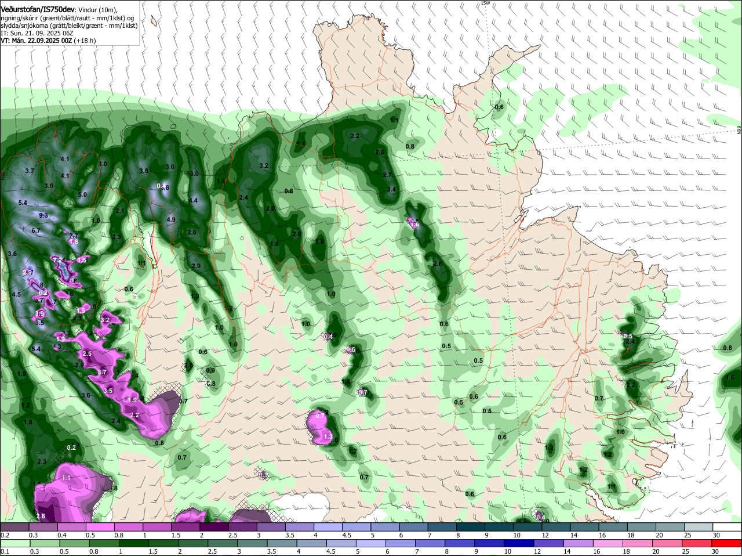Click the 4.4 precipitation value on the map
The height and width of the screenshot is (556, 742).
point(194,200)
